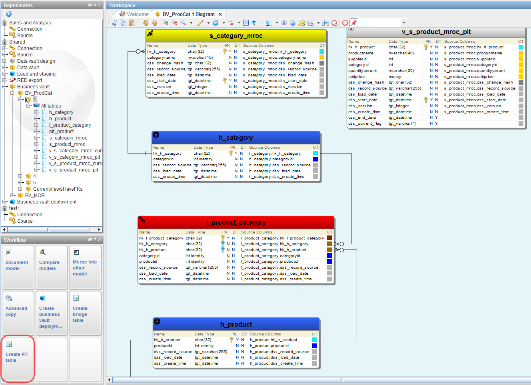
Task: Select the zoom out magnifier tool
Action: [174, 23]
